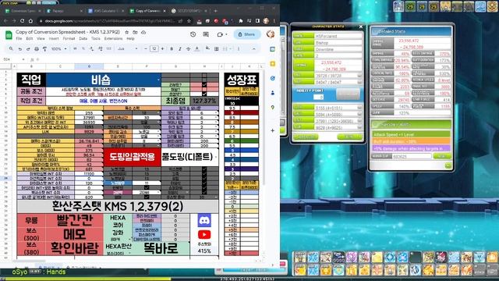Open the yellow Keep notes side panel icon
This screenshot has width=499, height=281.
click(x=272, y=64)
